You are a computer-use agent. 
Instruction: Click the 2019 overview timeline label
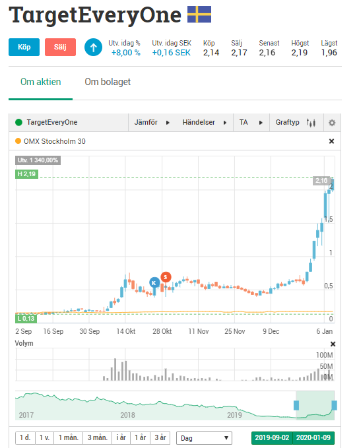point(234,415)
